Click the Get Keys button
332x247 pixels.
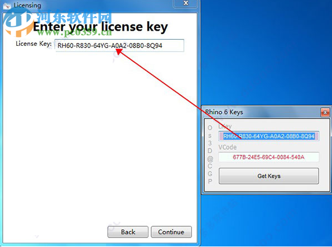[269, 176]
